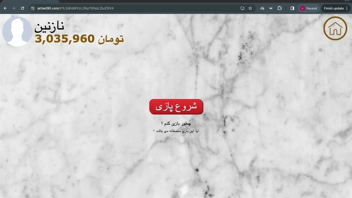Click the M extension icon
The height and width of the screenshot is (198, 352).
pyautogui.click(x=271, y=8)
